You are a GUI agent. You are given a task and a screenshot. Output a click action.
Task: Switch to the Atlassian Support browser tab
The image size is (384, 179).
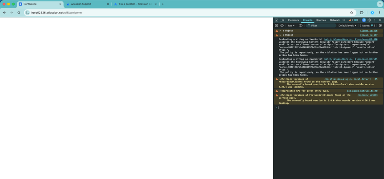[87, 4]
